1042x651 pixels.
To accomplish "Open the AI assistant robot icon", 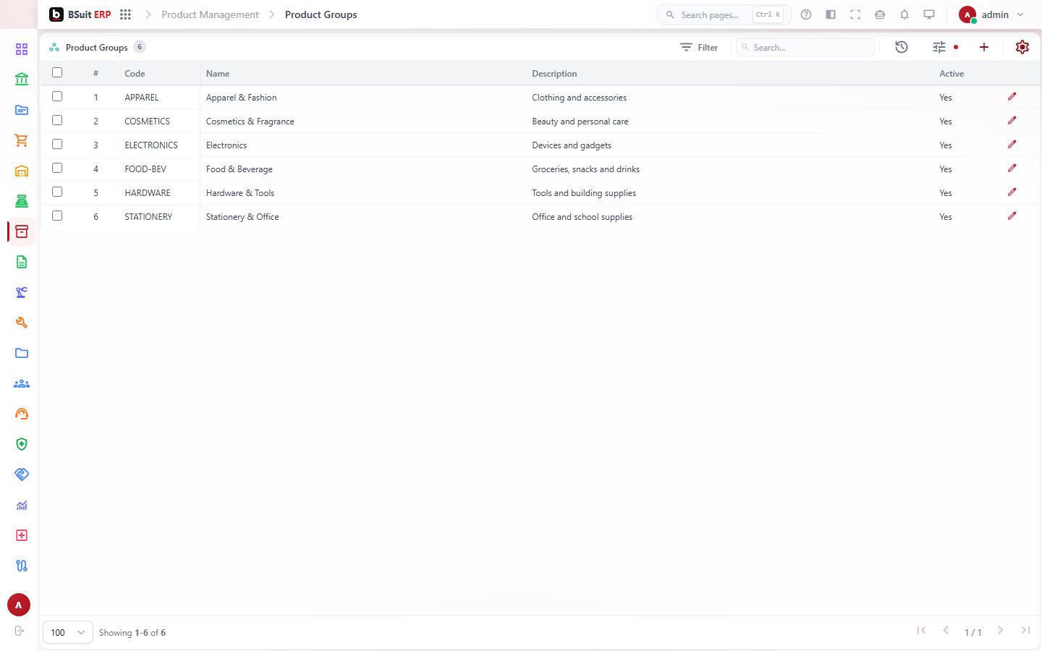I will 880,14.
